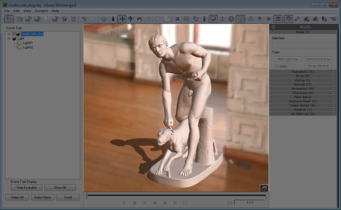
Task: Click the timeline scrubber at frame start
Action: point(87,195)
